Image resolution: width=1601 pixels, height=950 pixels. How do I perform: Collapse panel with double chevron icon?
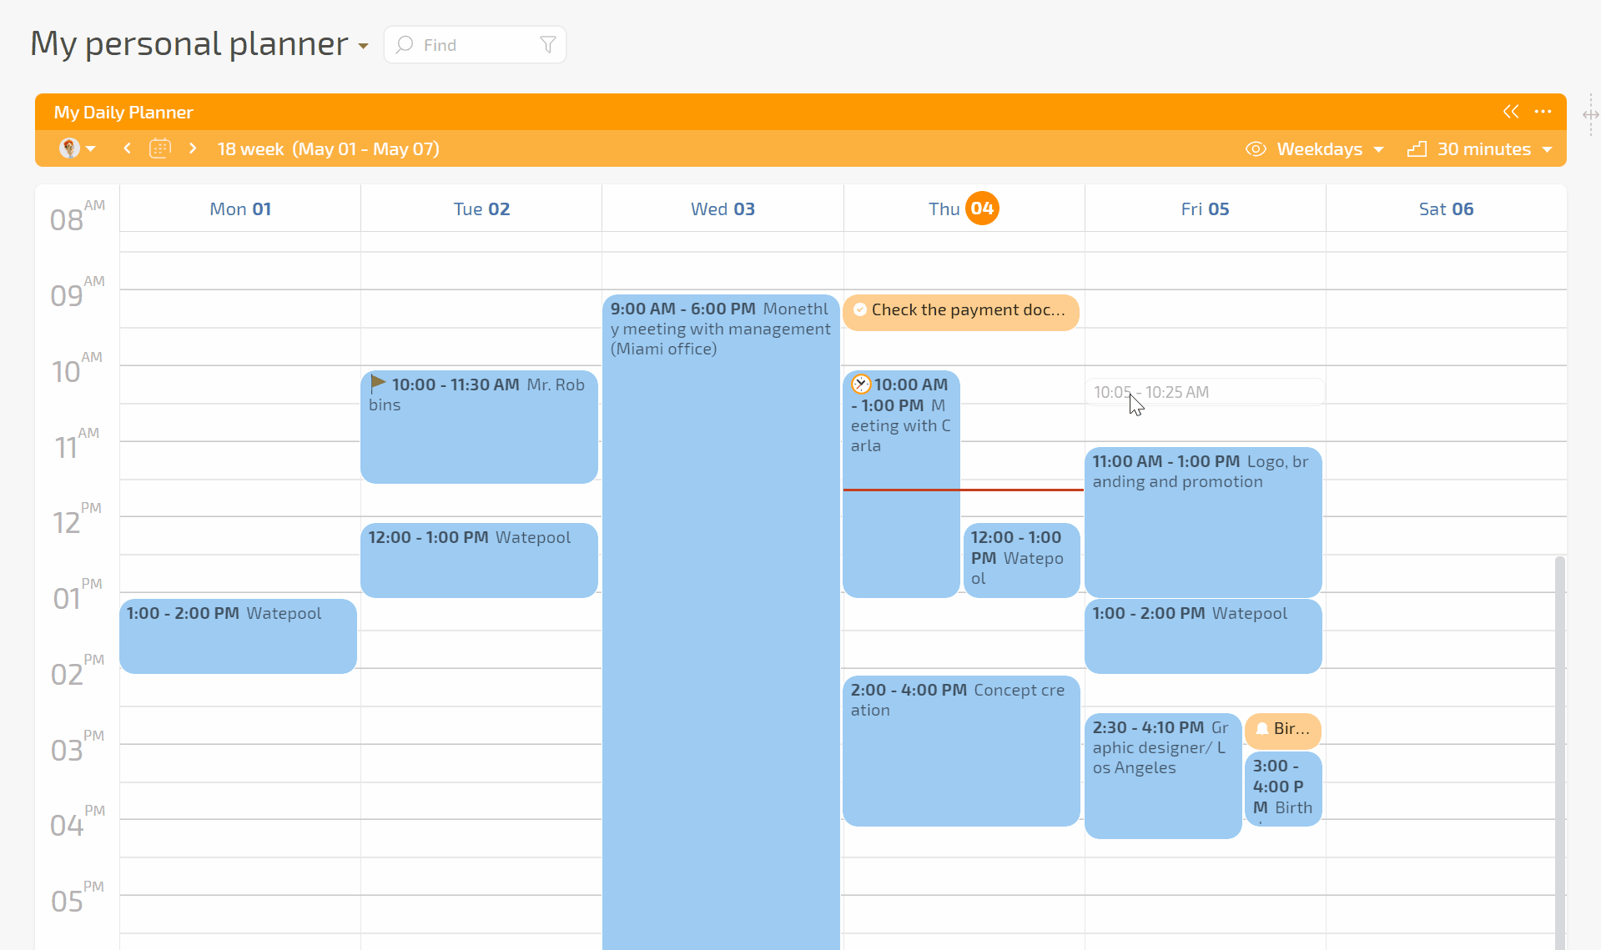(1510, 112)
